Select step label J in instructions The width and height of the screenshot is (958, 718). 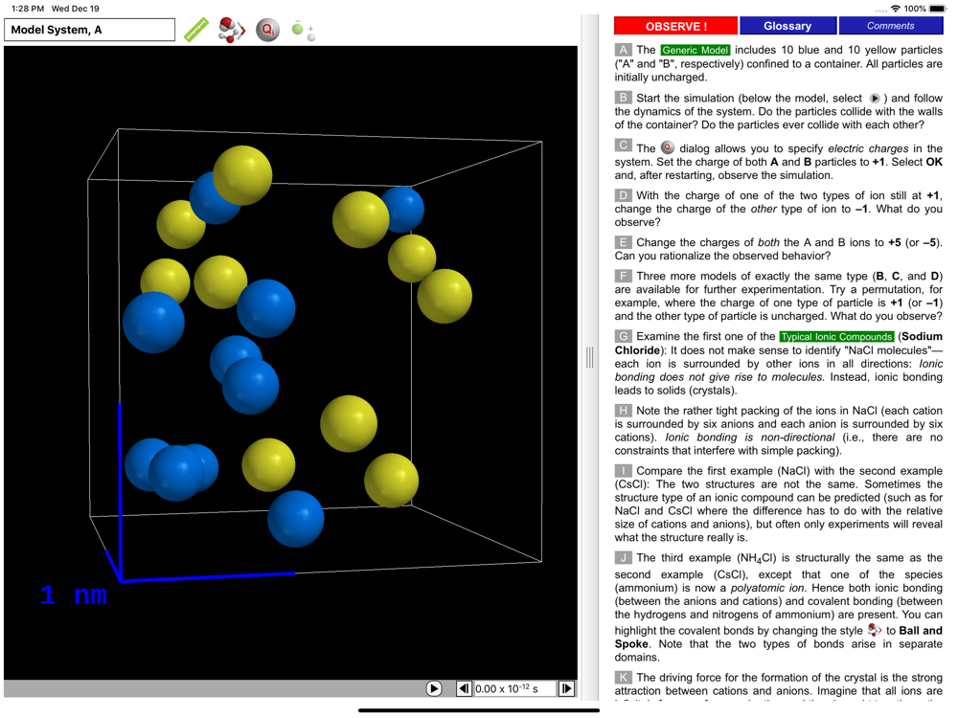pos(623,557)
